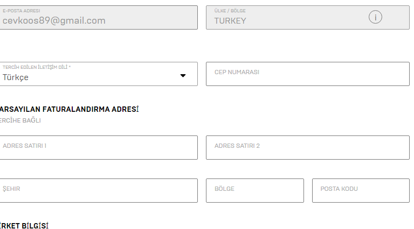Focus the Cep Numarası input field

coord(307,74)
